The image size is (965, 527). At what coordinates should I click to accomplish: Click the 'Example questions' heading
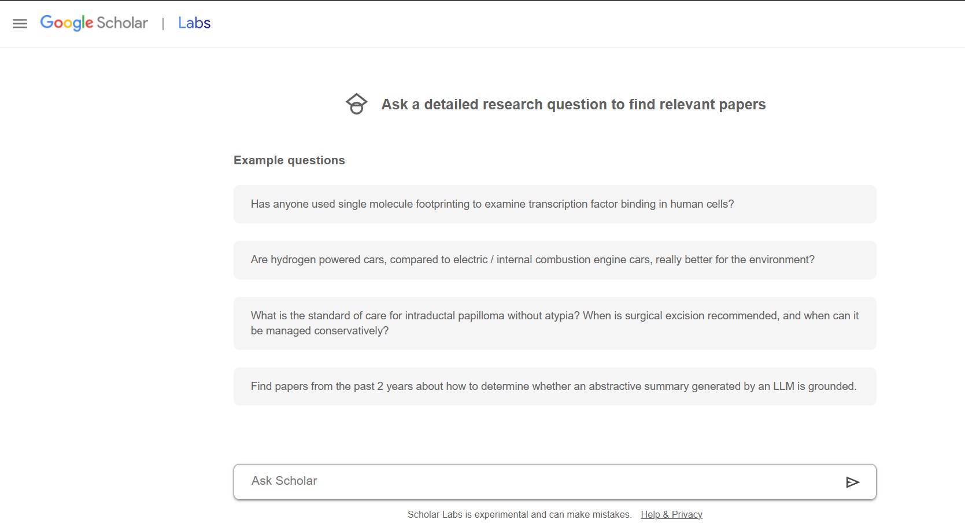coord(289,160)
